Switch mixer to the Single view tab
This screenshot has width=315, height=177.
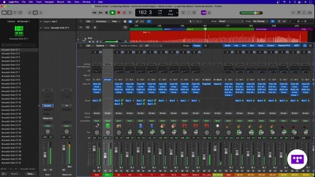click(x=186, y=46)
